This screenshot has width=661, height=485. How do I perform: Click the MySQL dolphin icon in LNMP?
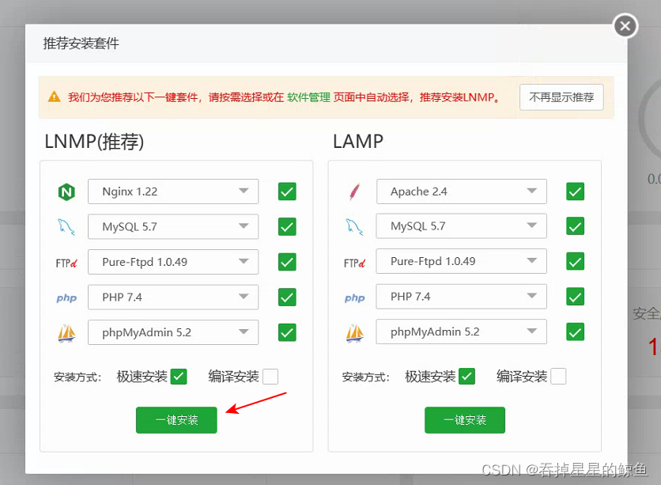pos(66,227)
